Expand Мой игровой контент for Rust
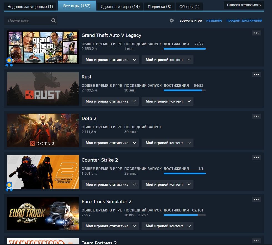272x245 pixels. (x=167, y=101)
